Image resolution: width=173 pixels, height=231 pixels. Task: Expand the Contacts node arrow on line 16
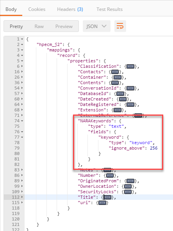point(22,72)
